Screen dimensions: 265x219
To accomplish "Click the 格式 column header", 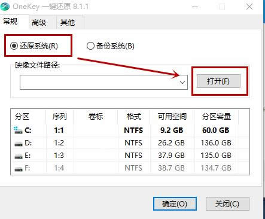I will pyautogui.click(x=134, y=116).
